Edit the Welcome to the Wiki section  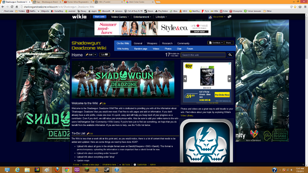point(103,103)
